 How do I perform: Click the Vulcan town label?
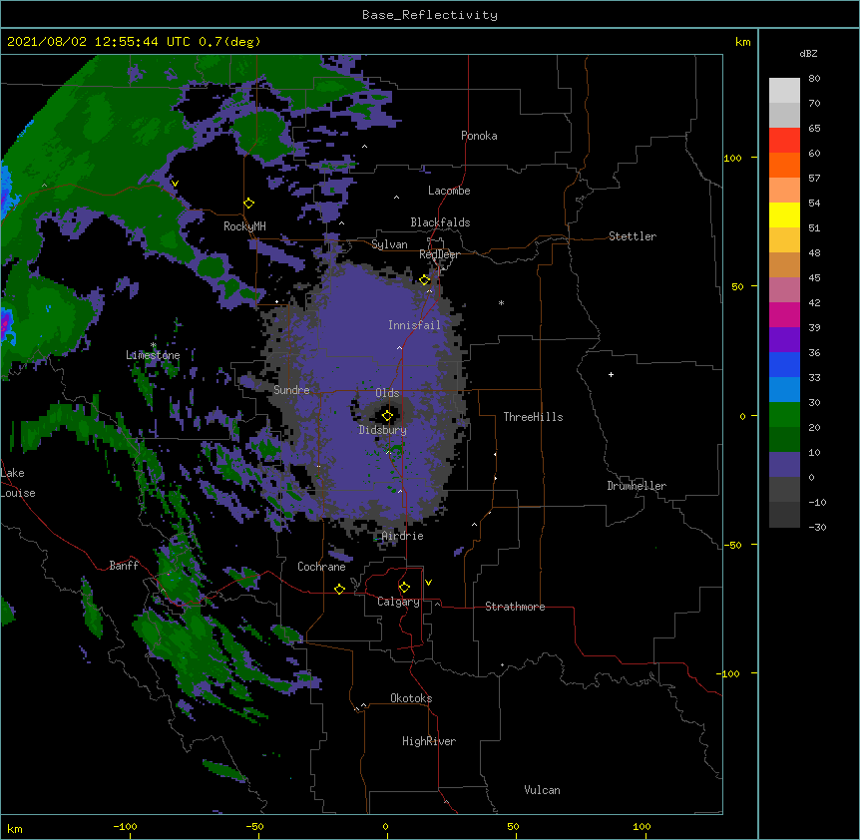[542, 790]
